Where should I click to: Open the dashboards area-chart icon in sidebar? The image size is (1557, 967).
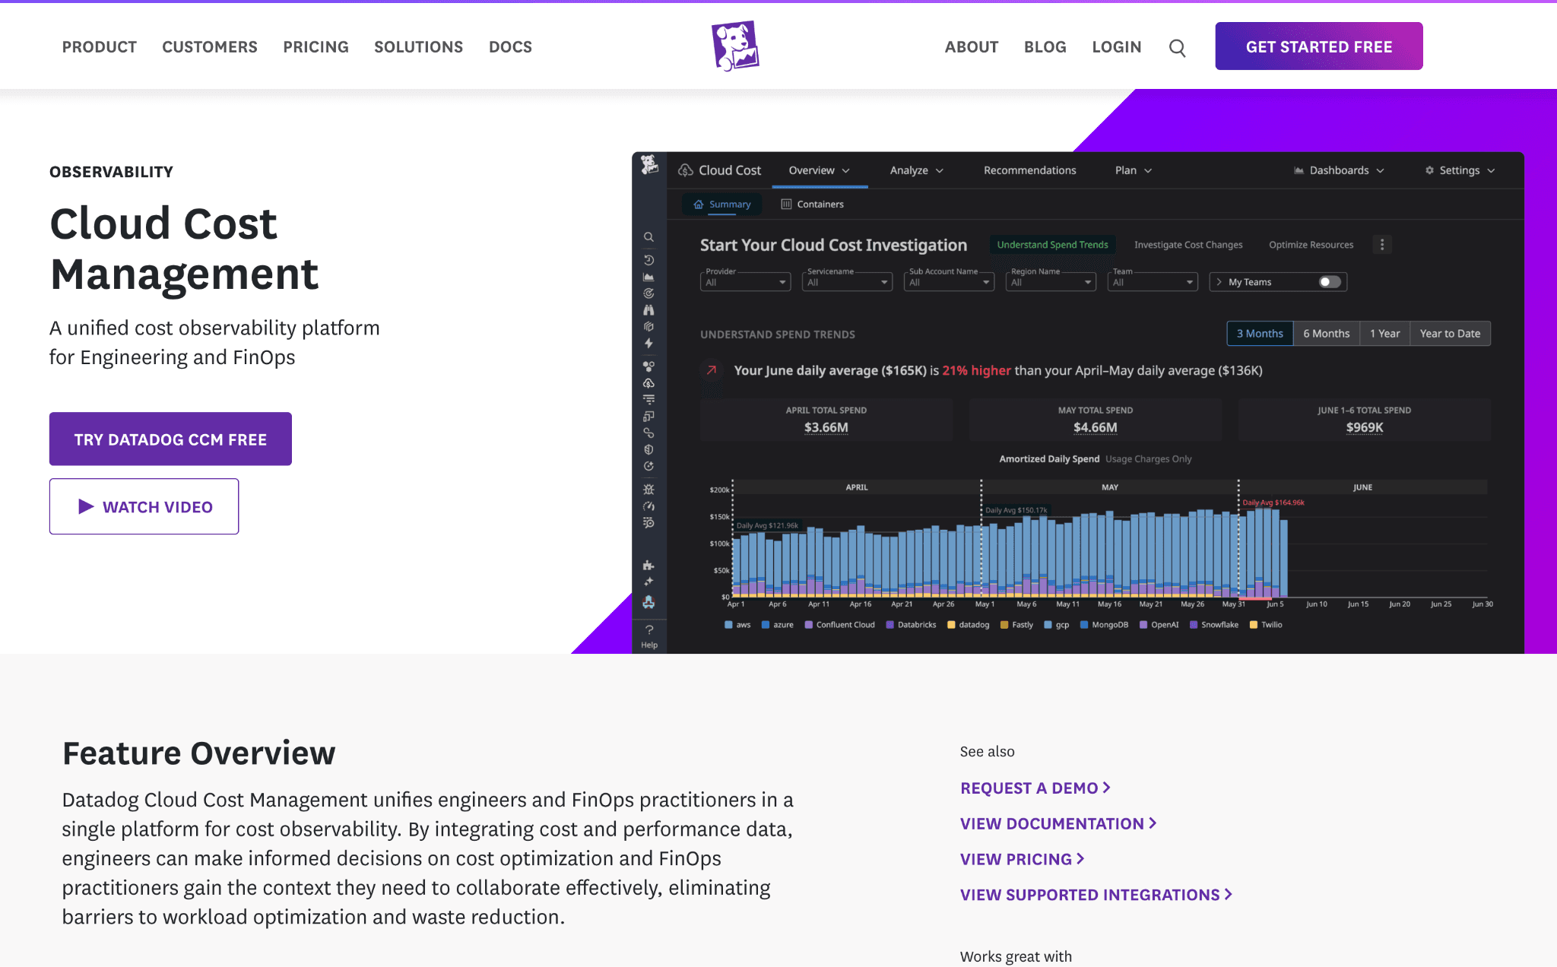tap(648, 277)
